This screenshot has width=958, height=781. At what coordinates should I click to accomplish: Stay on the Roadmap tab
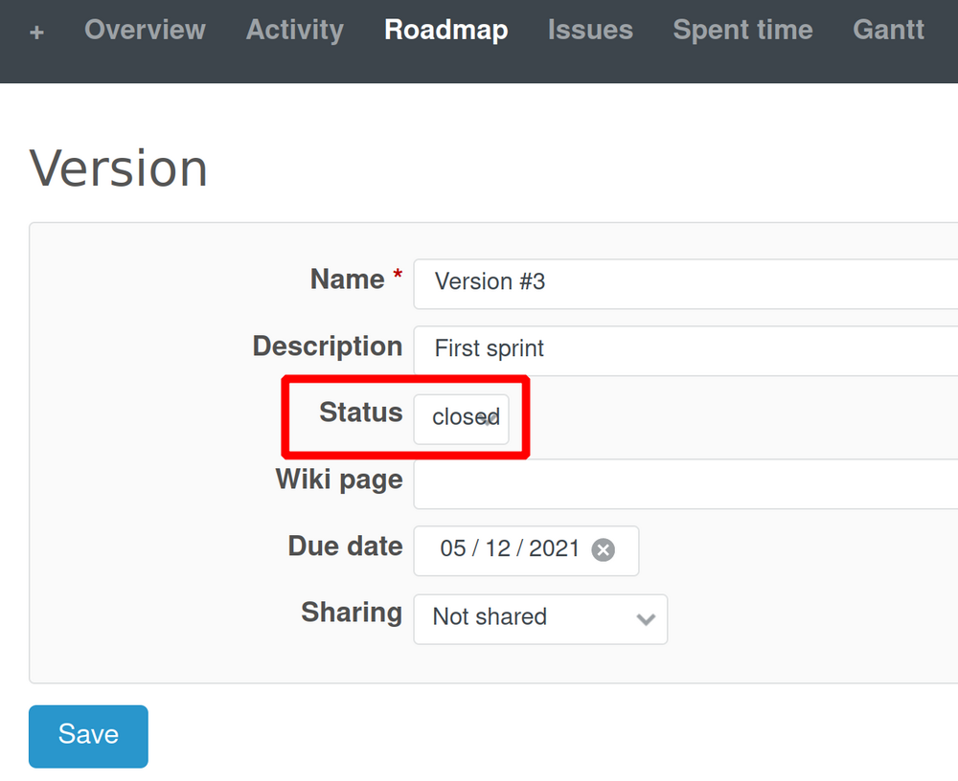[445, 31]
